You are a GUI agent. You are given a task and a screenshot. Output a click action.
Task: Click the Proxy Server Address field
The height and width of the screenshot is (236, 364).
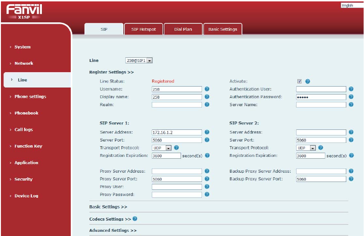pos(177,171)
